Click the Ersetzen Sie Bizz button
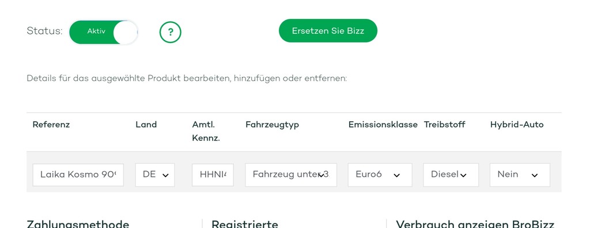The height and width of the screenshot is (228, 590). click(328, 31)
